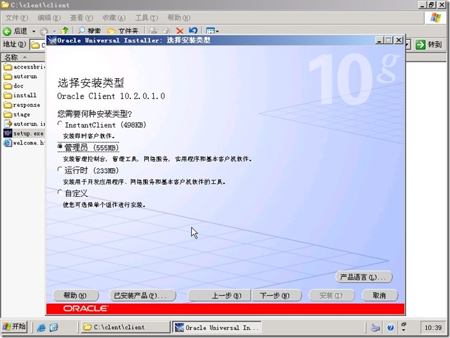
Task: Expand the forward history dropdown arrow
Action: tap(54, 31)
